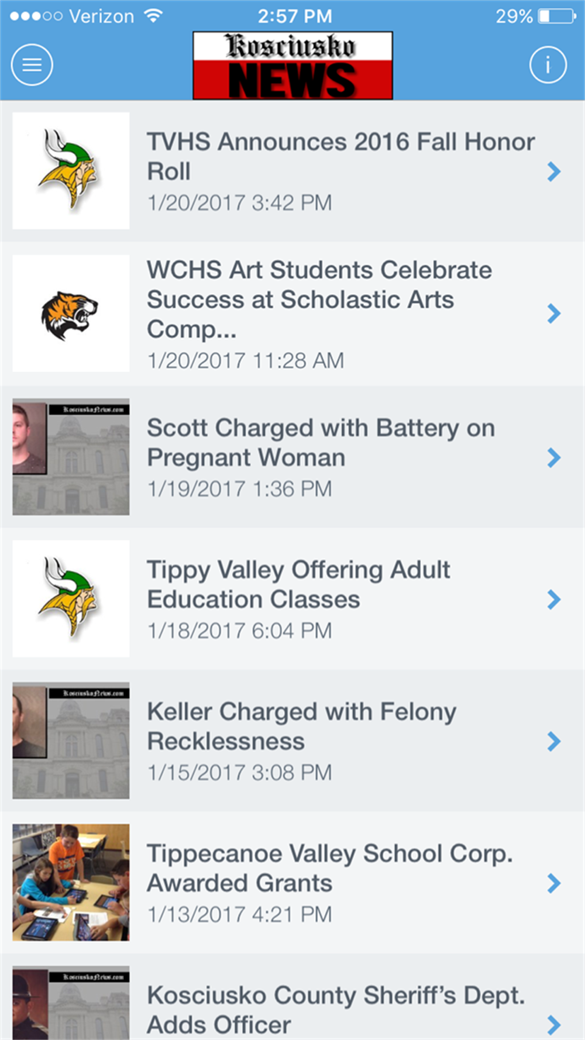Tap the Kosciusko News logo
The image size is (585, 1040).
tap(292, 66)
